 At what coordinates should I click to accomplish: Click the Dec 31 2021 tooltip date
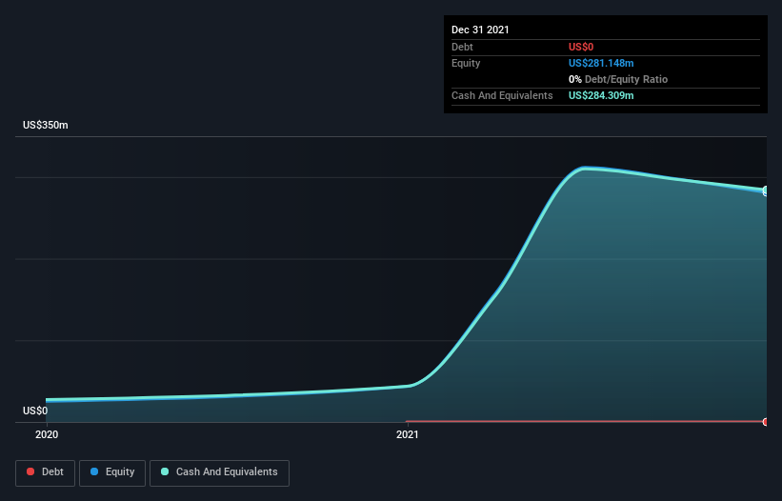480,30
